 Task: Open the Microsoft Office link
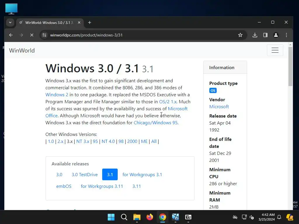(178, 109)
